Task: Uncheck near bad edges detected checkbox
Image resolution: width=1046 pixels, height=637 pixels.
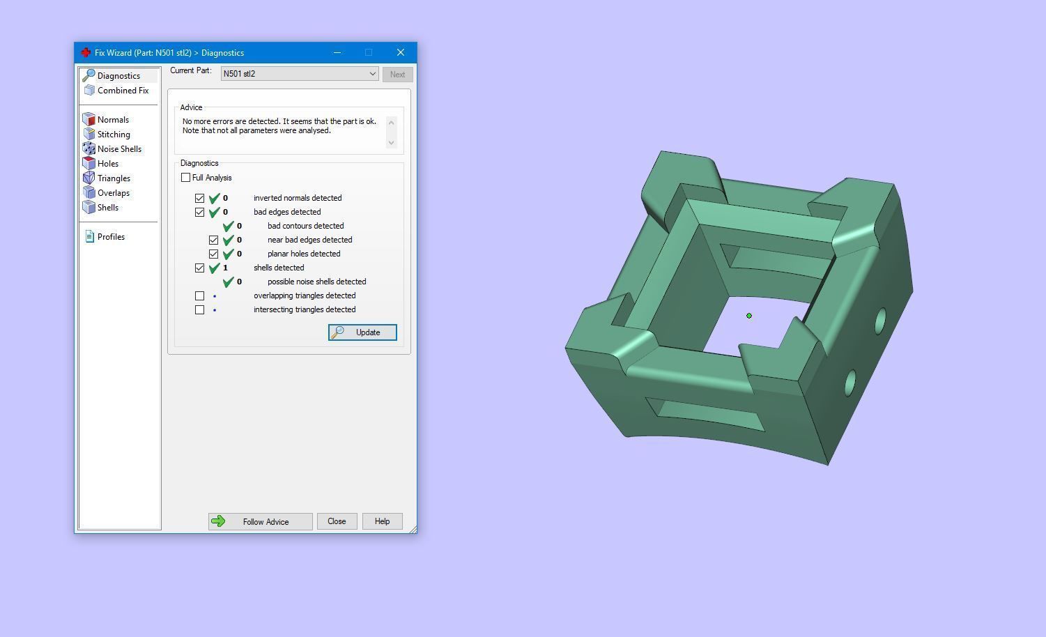Action: point(214,240)
